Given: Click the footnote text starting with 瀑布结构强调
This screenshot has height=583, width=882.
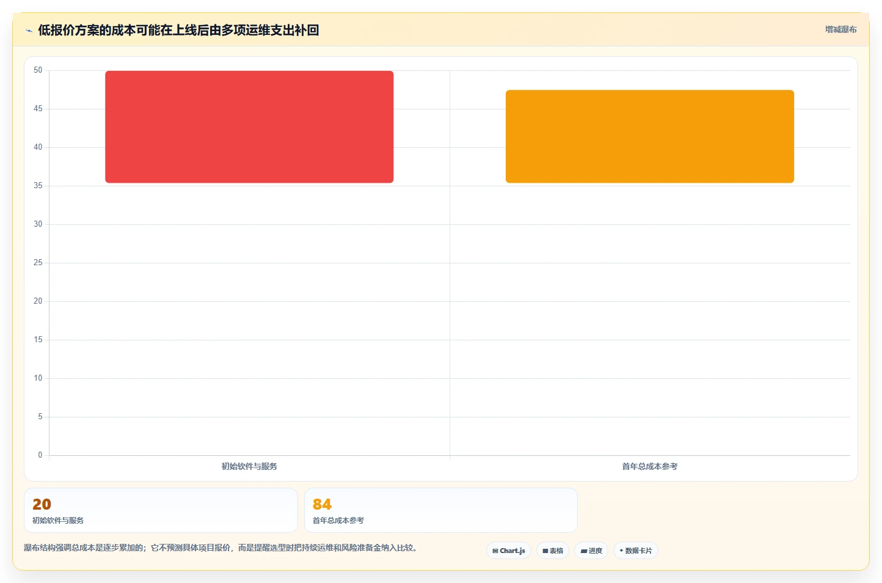Looking at the screenshot, I should coord(221,548).
